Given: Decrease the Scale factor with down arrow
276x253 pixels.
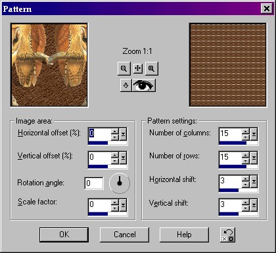Looking at the screenshot, I should [115, 208].
